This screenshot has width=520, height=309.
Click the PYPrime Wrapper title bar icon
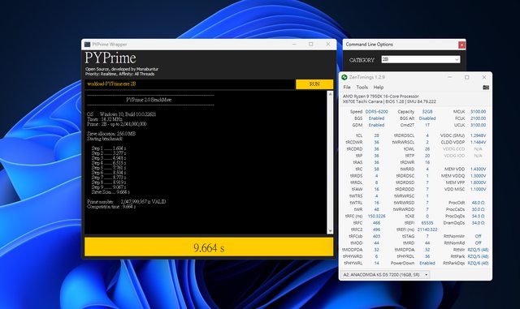(x=87, y=45)
